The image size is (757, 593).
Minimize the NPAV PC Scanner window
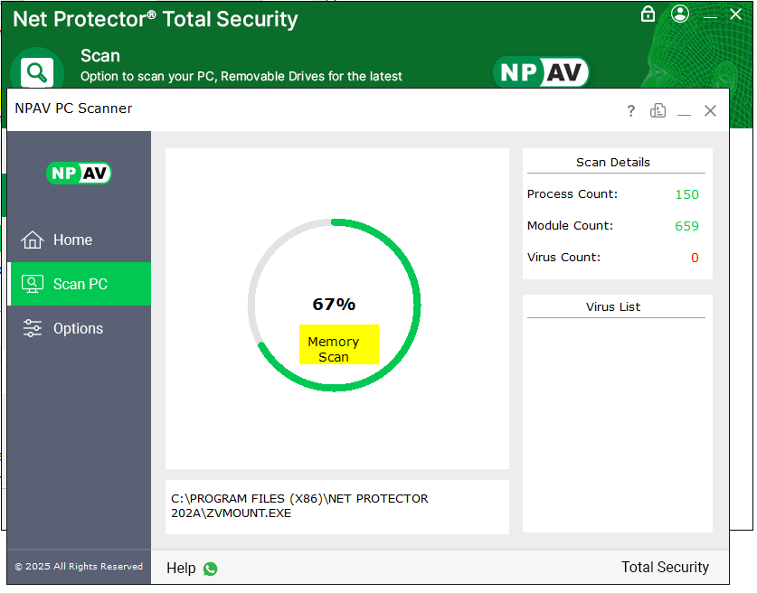pyautogui.click(x=684, y=111)
